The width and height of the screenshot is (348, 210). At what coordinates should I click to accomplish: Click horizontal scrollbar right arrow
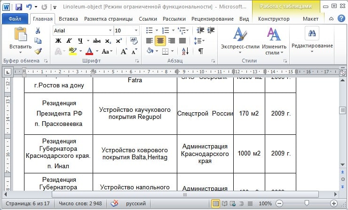[x=335, y=194]
